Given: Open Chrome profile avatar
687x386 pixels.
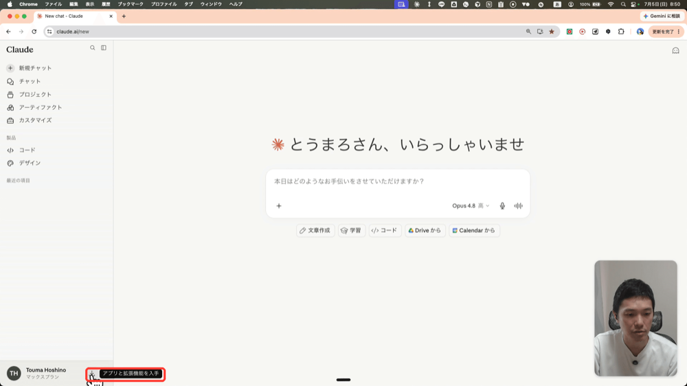Looking at the screenshot, I should point(640,32).
